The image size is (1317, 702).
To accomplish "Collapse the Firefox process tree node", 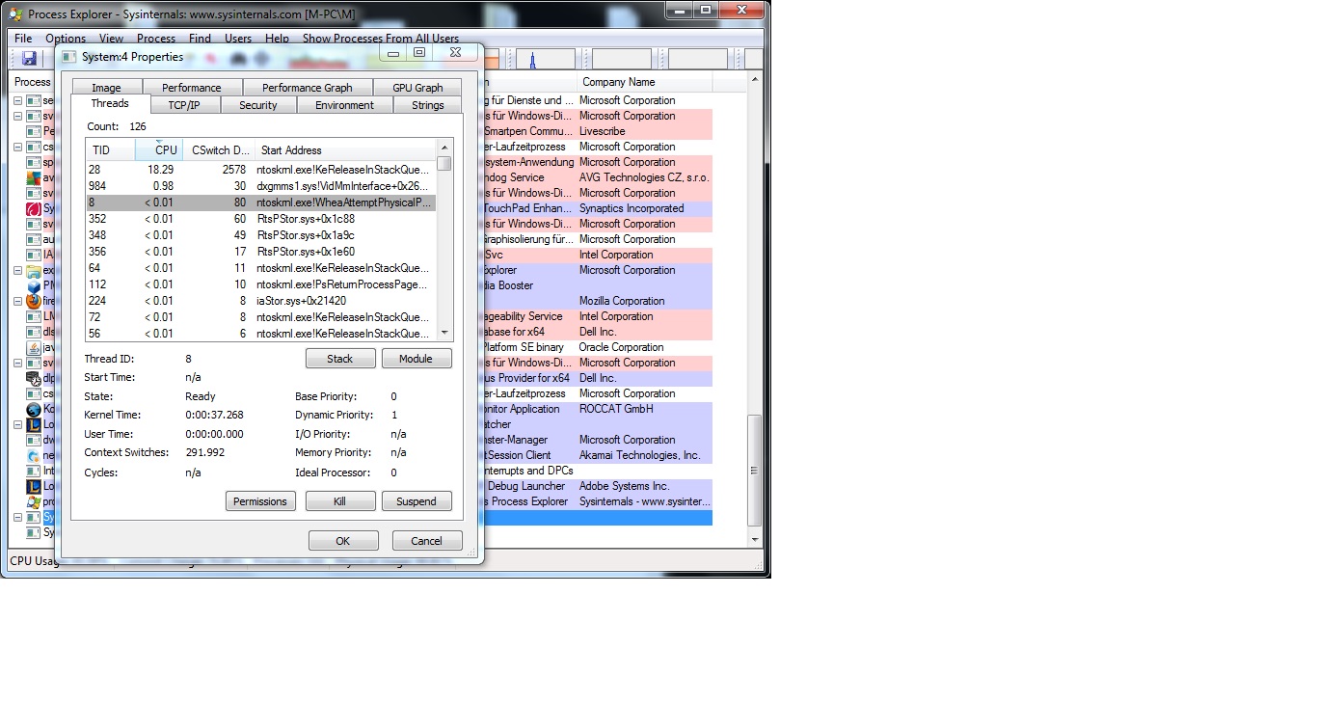I will click(18, 301).
